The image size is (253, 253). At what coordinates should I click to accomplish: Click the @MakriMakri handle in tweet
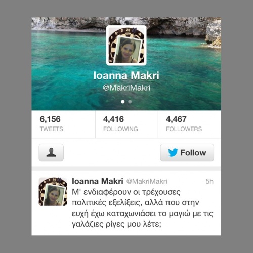(147, 182)
